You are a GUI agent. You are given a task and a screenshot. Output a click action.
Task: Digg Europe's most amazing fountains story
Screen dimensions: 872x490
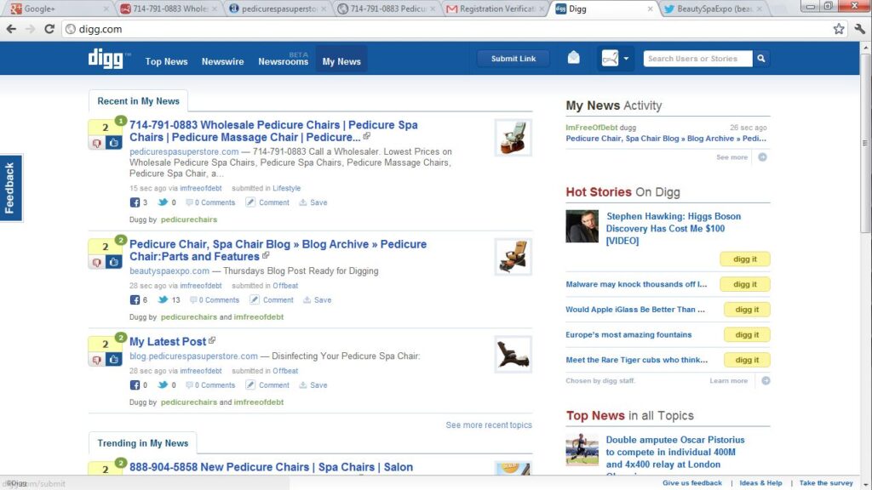[747, 335]
